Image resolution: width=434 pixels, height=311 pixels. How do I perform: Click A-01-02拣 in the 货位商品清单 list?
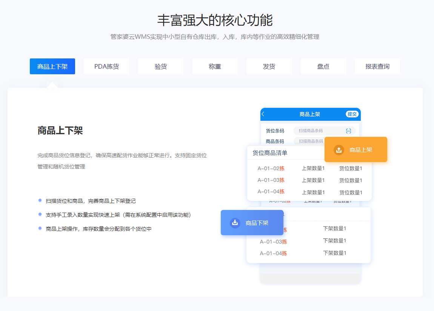point(271,169)
